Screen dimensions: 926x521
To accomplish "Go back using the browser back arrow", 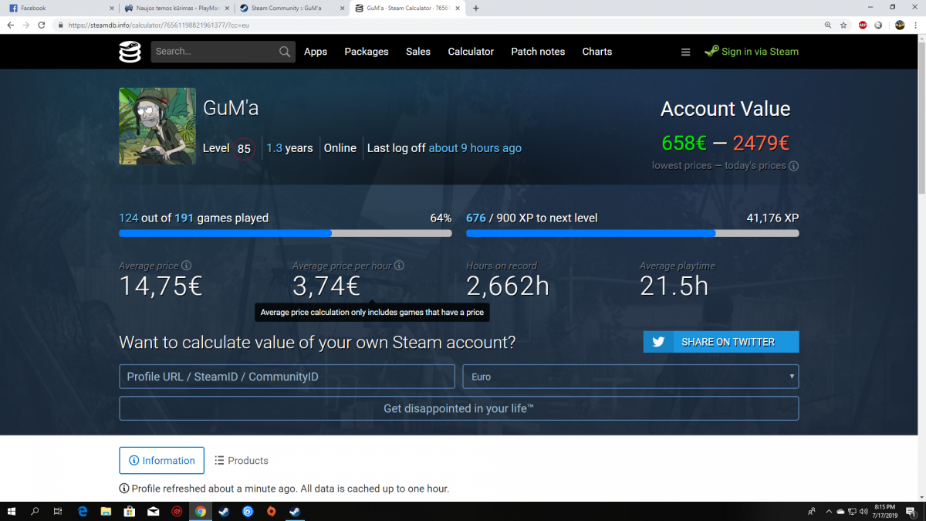I will 10,25.
